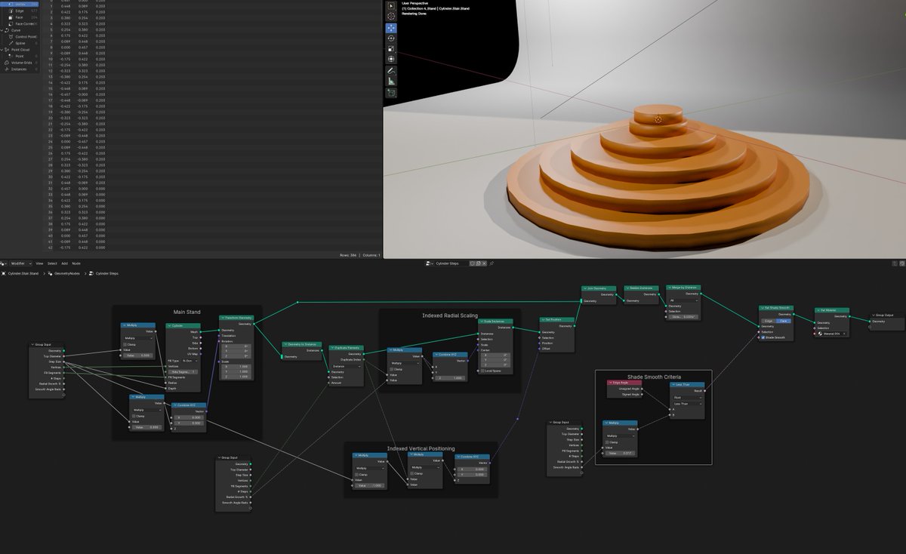906x554 pixels.
Task: Open the Add menu in the node editor
Action: click(65, 263)
